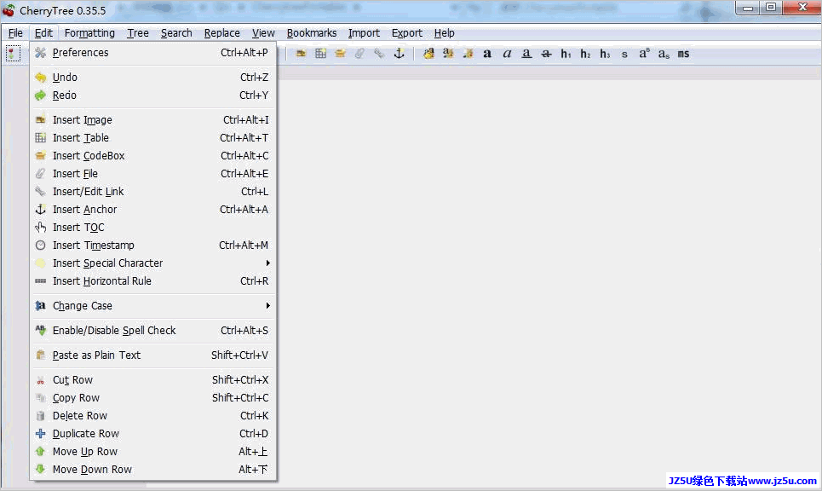Click the small text 's' toolbar icon
Screen dimensions: 822x491
tap(624, 54)
